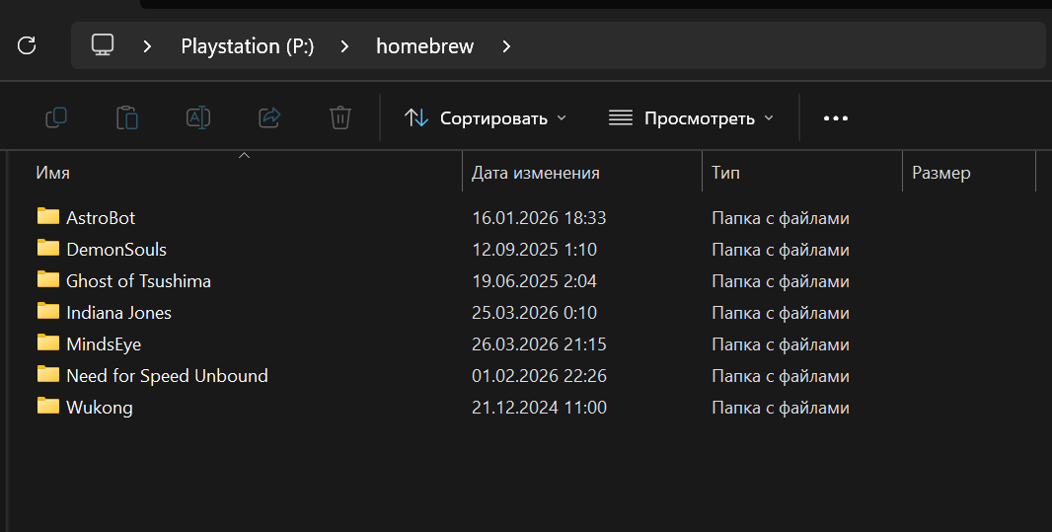Click Папка с файлами in the Wukong row

click(781, 408)
